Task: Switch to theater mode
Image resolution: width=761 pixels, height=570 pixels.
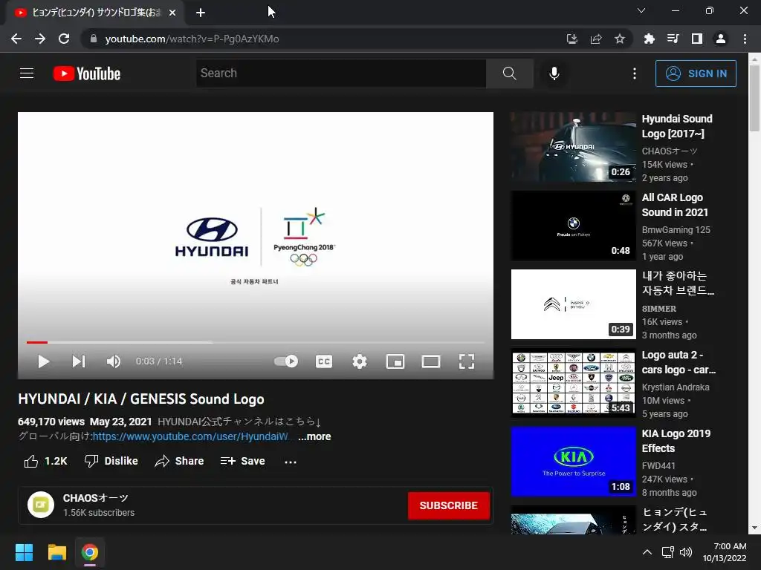Action: [431, 361]
